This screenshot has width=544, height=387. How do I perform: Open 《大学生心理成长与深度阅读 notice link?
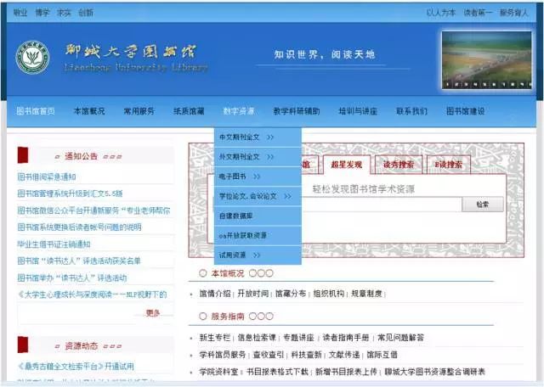[93, 294]
